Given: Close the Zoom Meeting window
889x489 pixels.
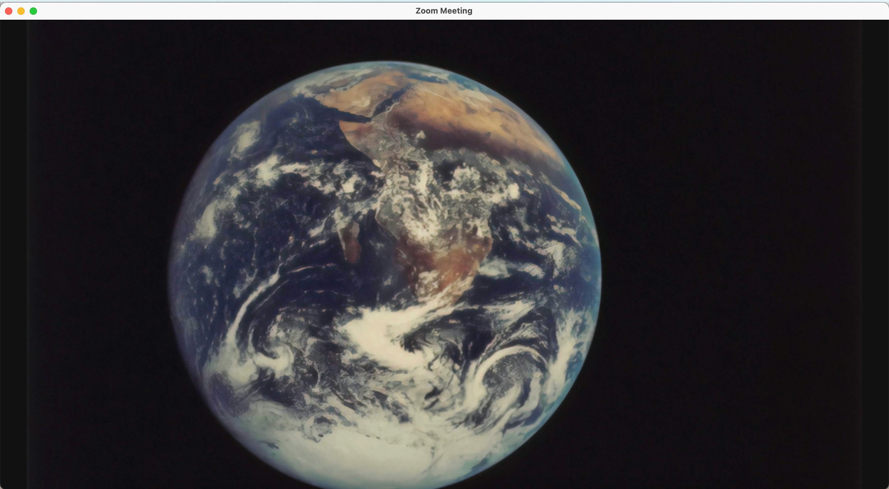Looking at the screenshot, I should point(9,11).
